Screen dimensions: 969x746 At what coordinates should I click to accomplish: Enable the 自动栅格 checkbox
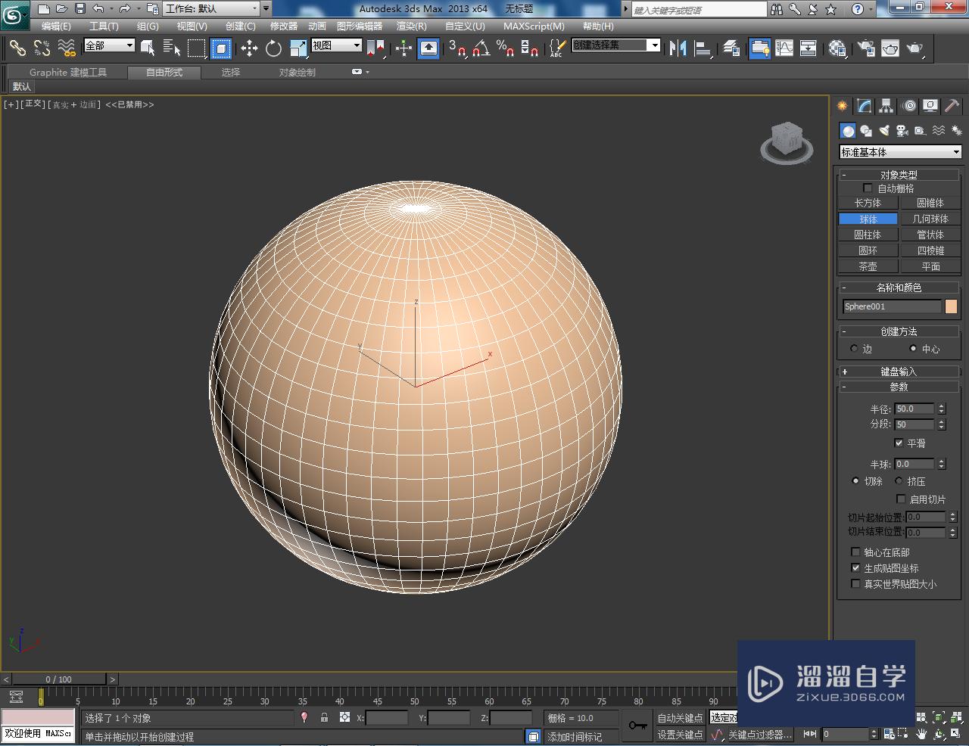pyautogui.click(x=868, y=188)
